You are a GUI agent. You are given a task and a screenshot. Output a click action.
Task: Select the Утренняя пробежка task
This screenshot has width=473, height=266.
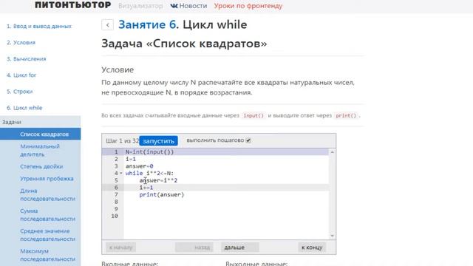[47, 179]
